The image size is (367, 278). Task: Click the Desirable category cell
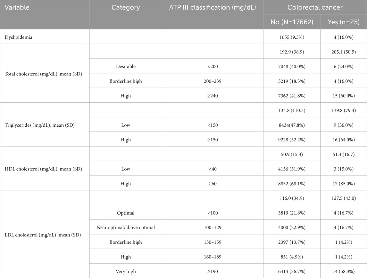[126, 66]
